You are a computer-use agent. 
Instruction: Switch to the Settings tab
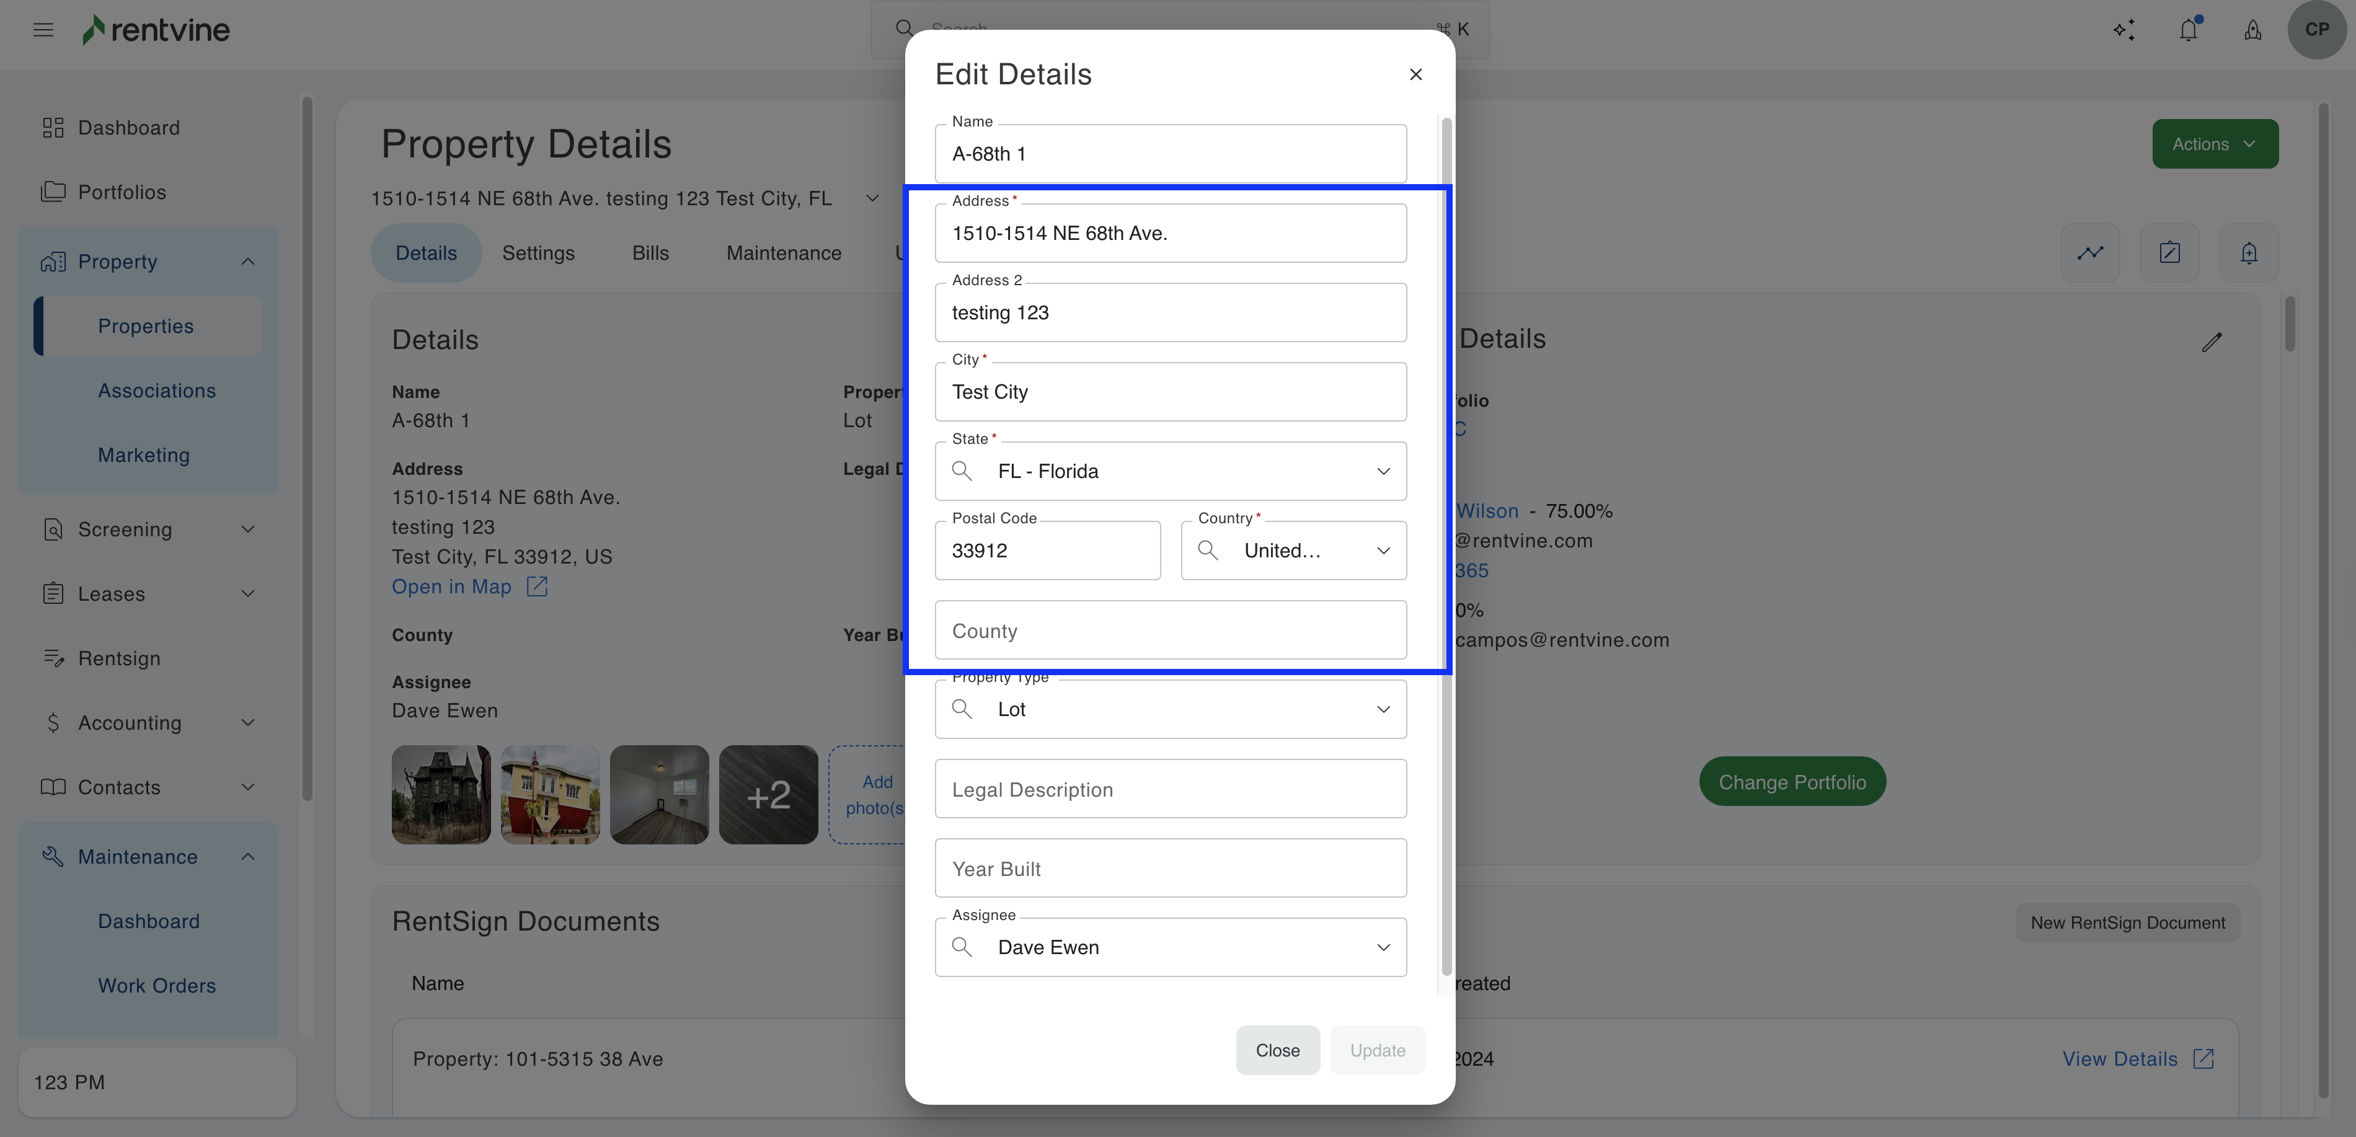point(538,254)
